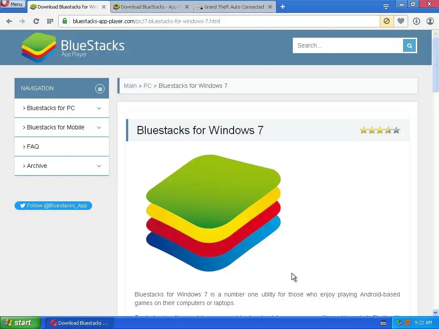Click the green secure padlock icon
The height and width of the screenshot is (329, 439).
click(65, 21)
